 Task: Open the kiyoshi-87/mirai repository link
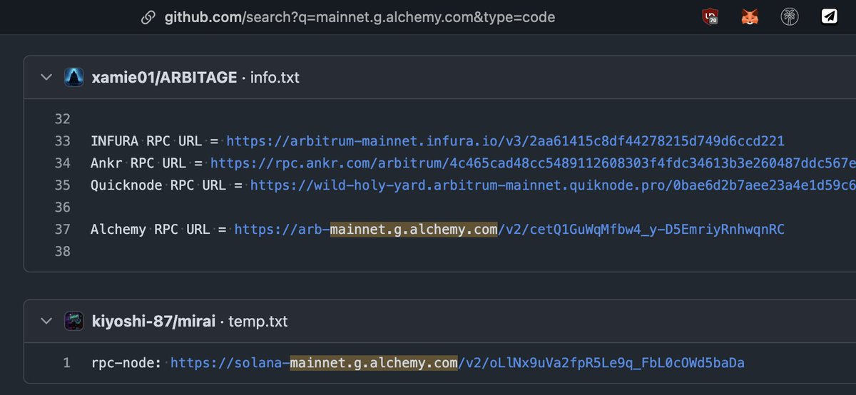point(155,321)
